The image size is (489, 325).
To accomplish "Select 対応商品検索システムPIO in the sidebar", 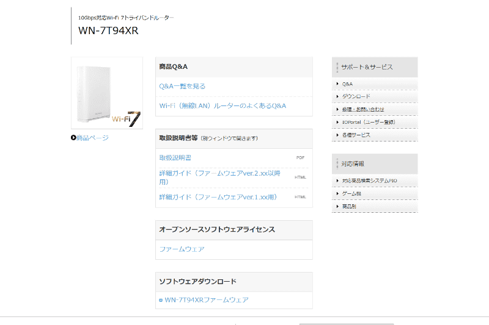I will (370, 180).
